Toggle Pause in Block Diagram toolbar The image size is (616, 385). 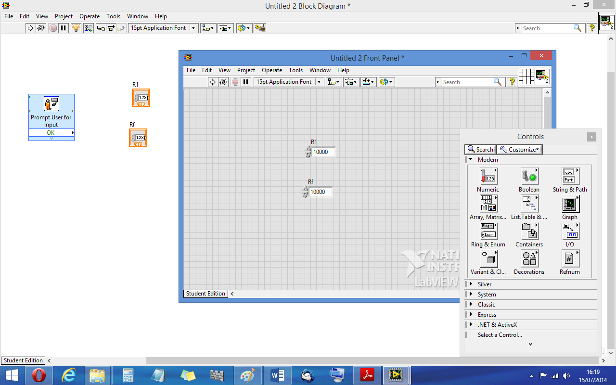pos(63,28)
